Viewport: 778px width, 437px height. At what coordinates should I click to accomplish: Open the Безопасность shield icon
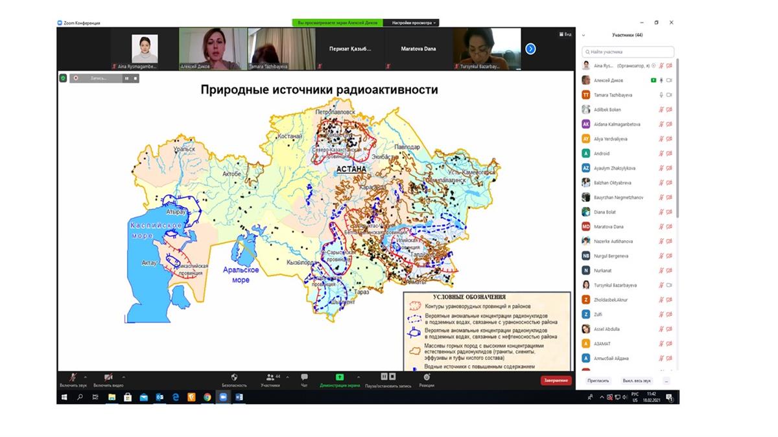coord(234,377)
